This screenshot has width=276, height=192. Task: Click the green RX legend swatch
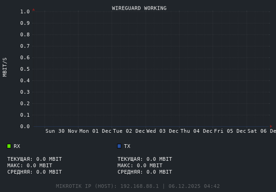point(9,146)
